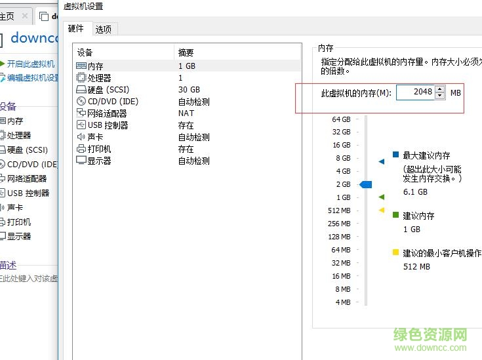The height and width of the screenshot is (360, 482).
Task: Click 编辑虚拟机设置 (edit VM settings) link
Action: click(33, 77)
